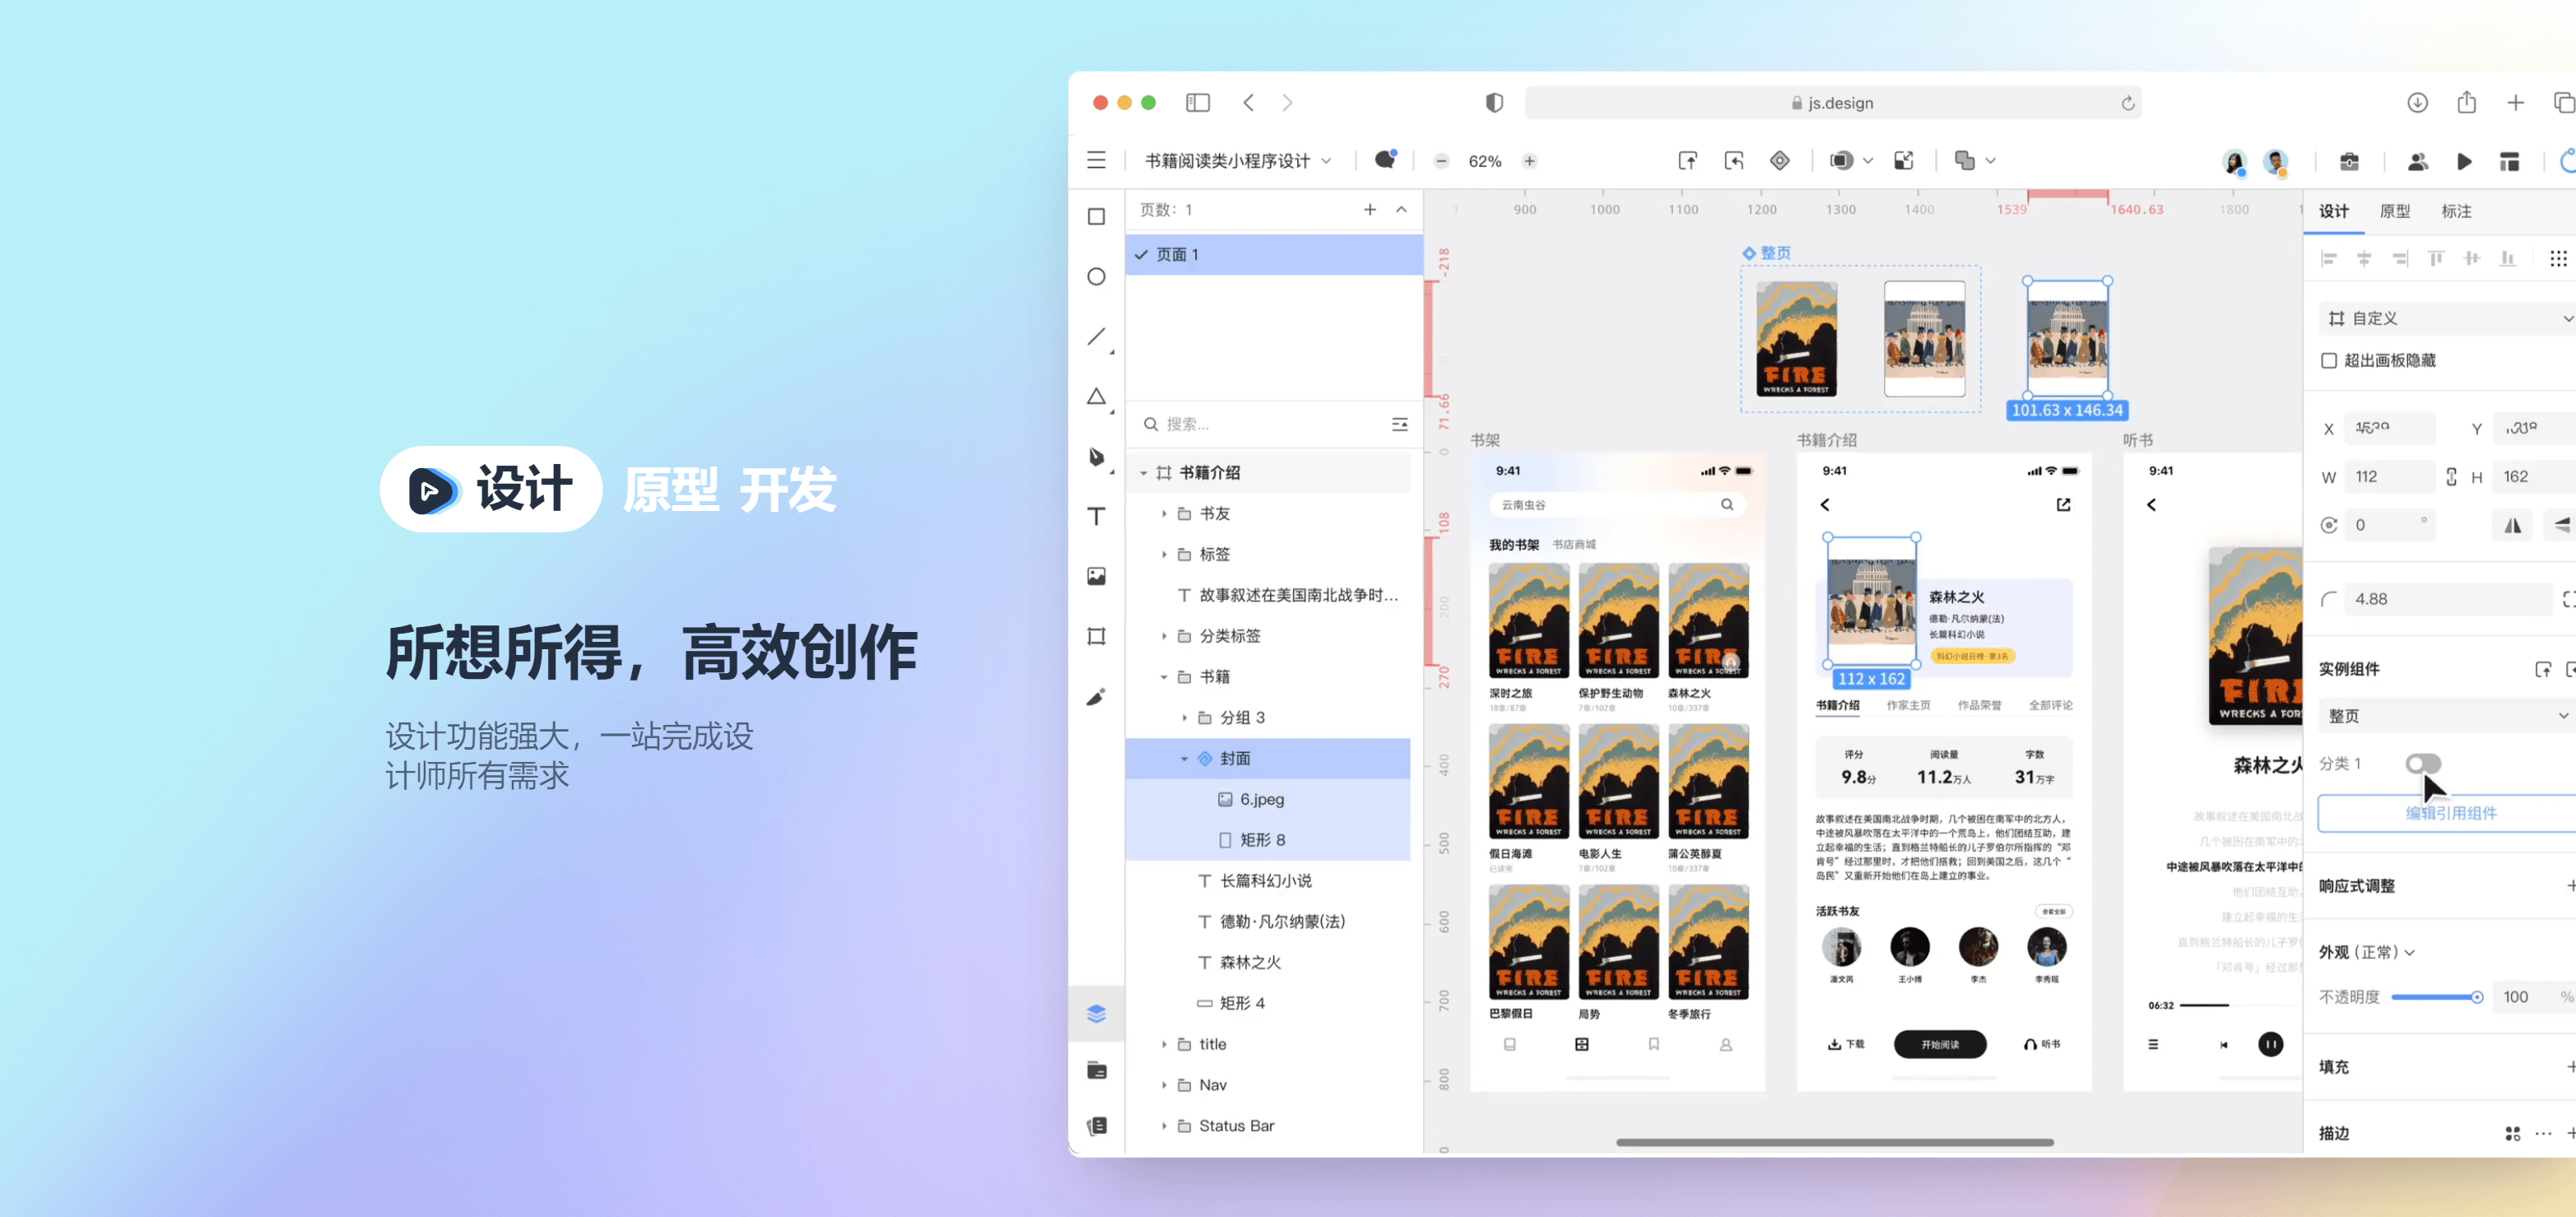Switch to the 标注 tab
This screenshot has width=2576, height=1217.
[x=2456, y=211]
